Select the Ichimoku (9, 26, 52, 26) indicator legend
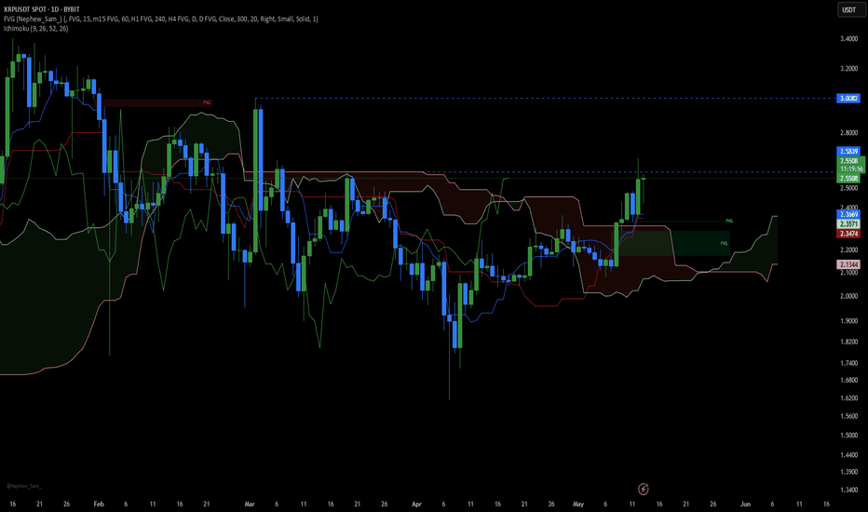 [36, 28]
